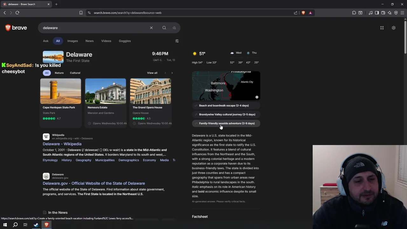This screenshot has width=407, height=229.
Task: Open Wikipedia Municipalities link
Action: pos(105,160)
